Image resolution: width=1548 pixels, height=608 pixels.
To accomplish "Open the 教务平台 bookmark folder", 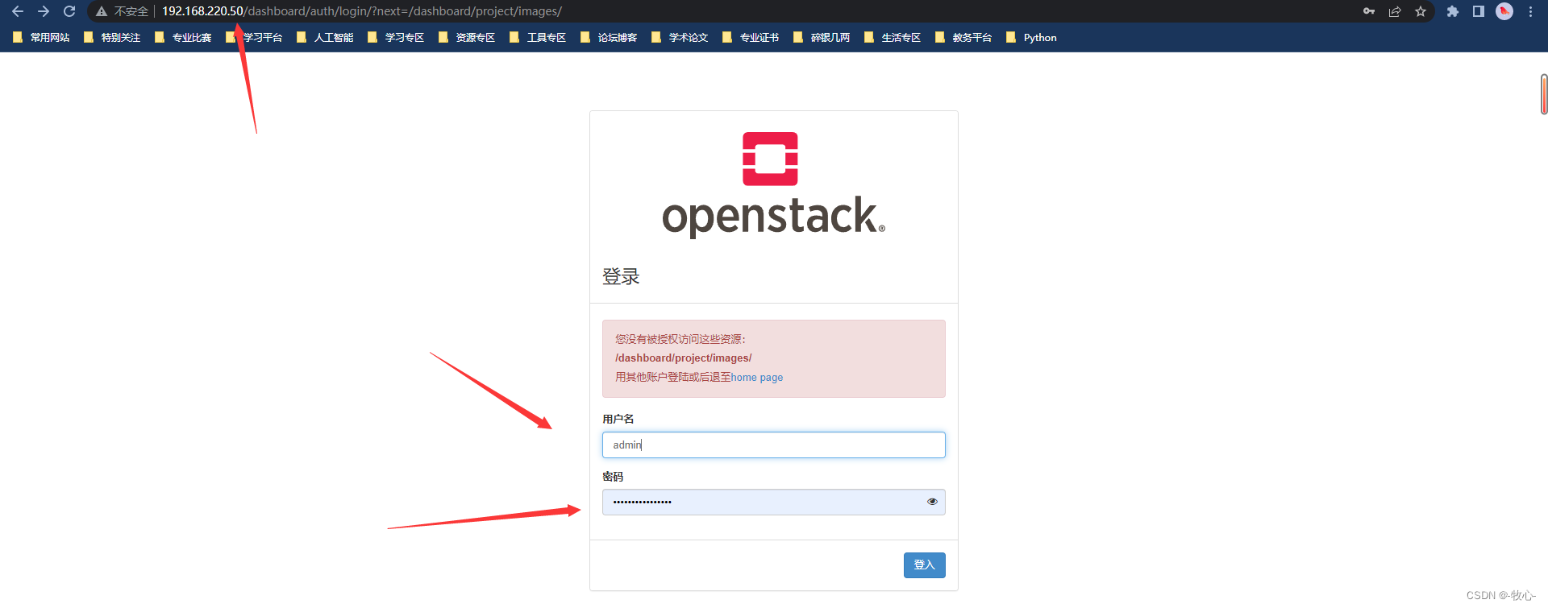I will [963, 38].
